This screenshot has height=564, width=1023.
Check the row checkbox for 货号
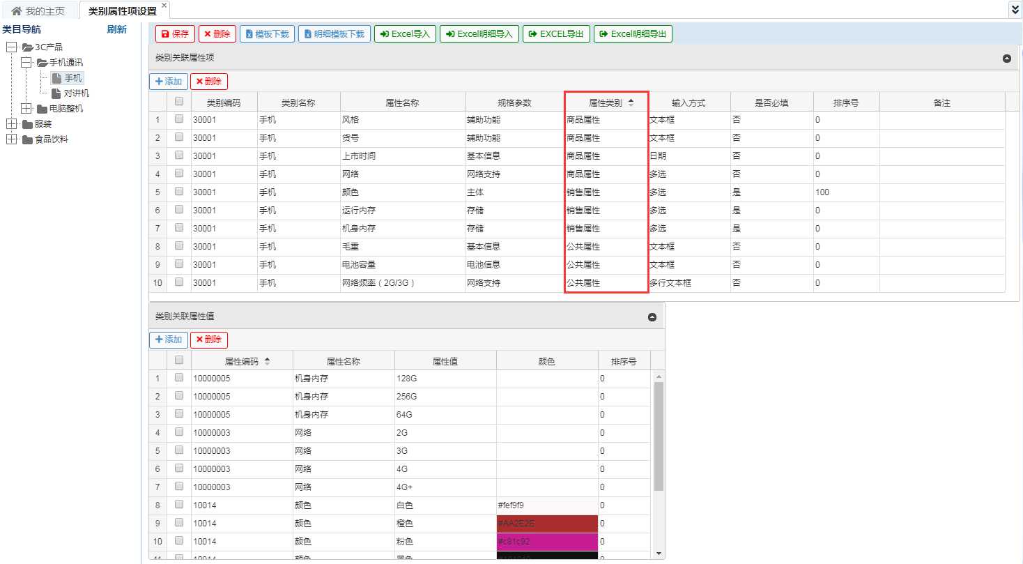pos(179,137)
